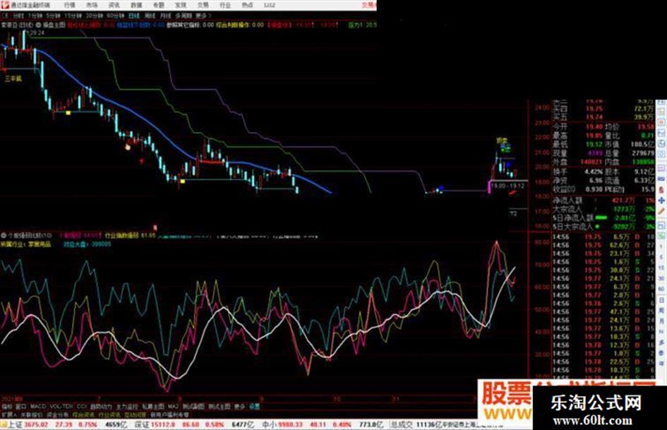Open the 新用户福利专享 link
The image size is (667, 430).
pyautogui.click(x=169, y=414)
